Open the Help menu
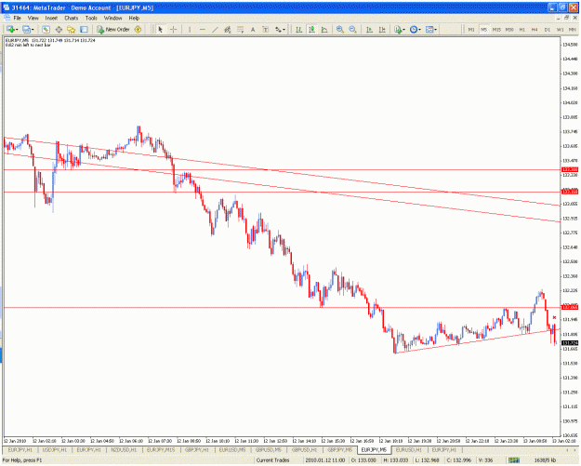This screenshot has width=581, height=466. (134, 18)
